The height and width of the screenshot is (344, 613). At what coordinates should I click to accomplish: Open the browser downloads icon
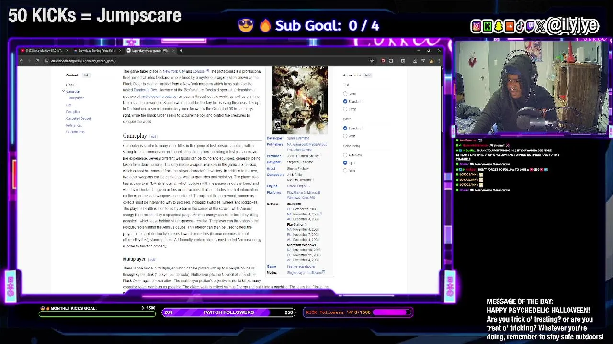415,61
